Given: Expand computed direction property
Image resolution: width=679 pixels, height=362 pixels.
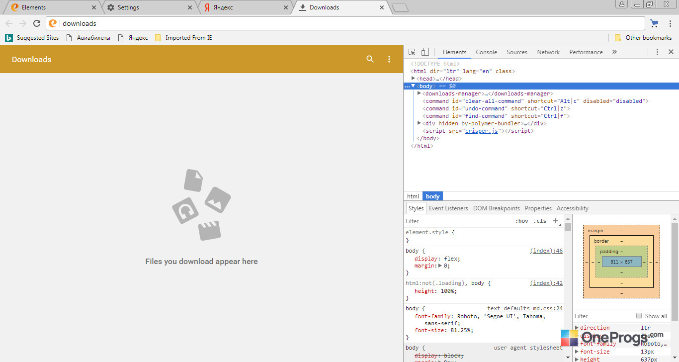Looking at the screenshot, I should [577, 328].
